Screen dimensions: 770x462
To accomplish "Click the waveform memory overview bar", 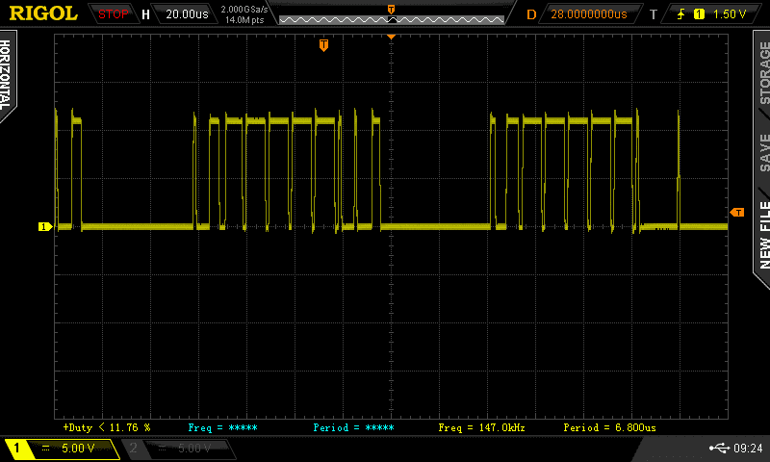I will (x=391, y=16).
